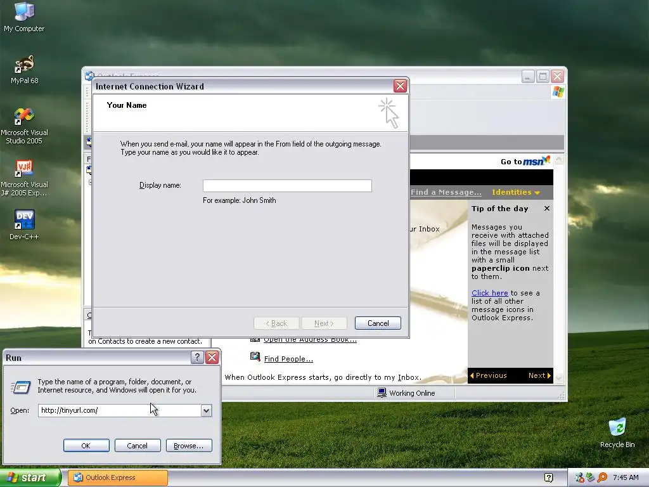Click the Outlook Express scrollbar up arrow
Image resolution: width=649 pixels, height=487 pixels.
[x=559, y=160]
